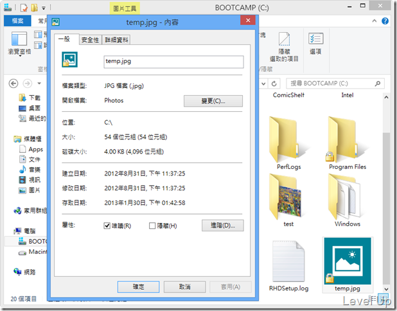Click the 搜尋 BOOTCAMP (C:) search box
Screen dimensions: 397x311
pyautogui.click(x=335, y=84)
